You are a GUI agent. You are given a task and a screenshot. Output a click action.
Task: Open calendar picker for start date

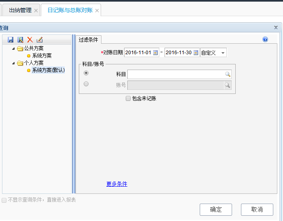click(x=156, y=53)
